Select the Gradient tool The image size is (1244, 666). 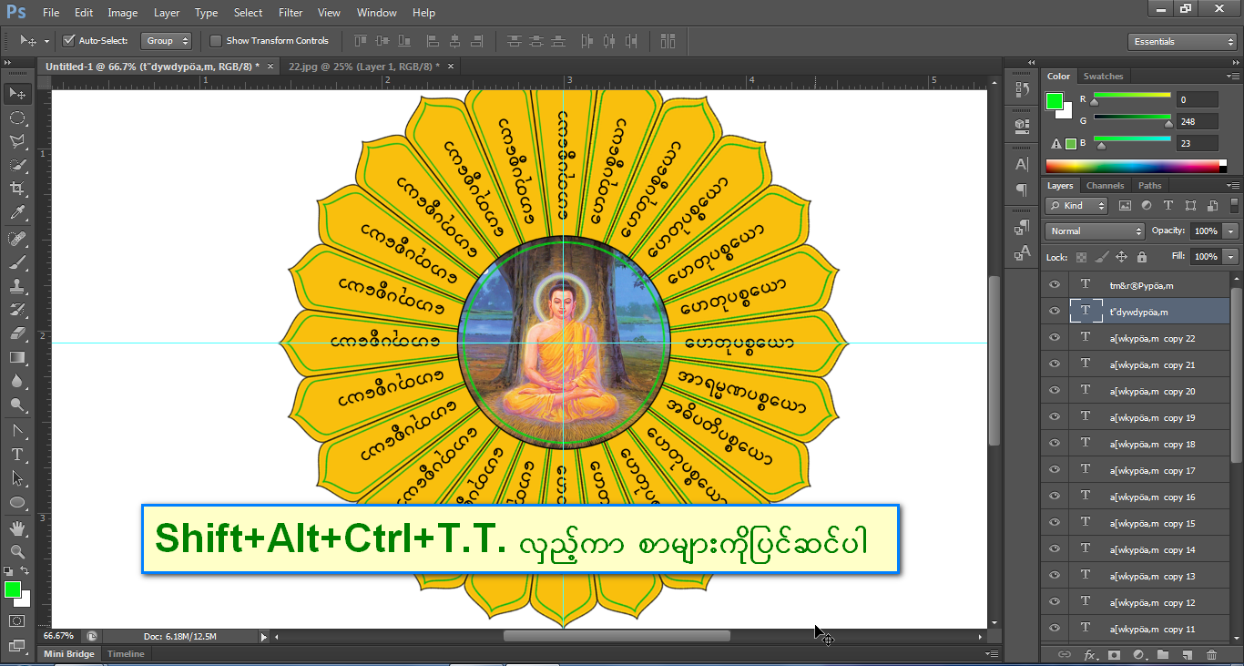(x=17, y=357)
